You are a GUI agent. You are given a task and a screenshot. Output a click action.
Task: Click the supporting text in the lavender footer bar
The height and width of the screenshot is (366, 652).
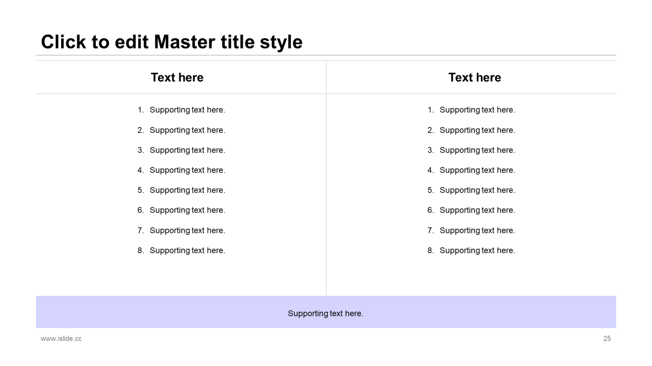(x=325, y=313)
